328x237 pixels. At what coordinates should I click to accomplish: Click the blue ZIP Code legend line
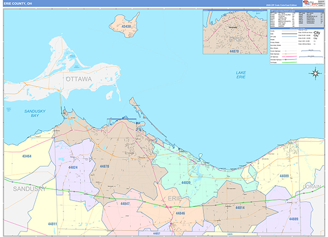click(289, 37)
